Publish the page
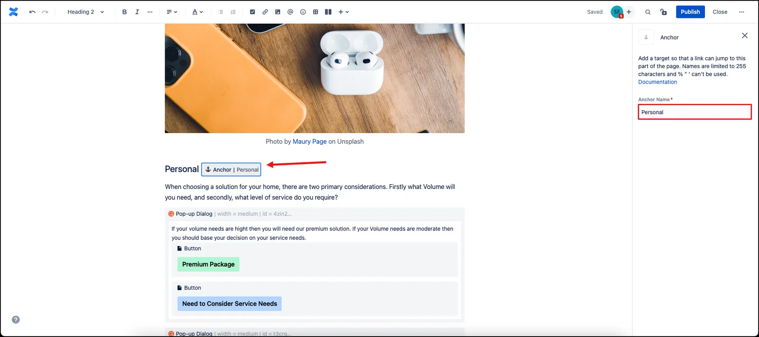The height and width of the screenshot is (337, 759). pos(690,12)
